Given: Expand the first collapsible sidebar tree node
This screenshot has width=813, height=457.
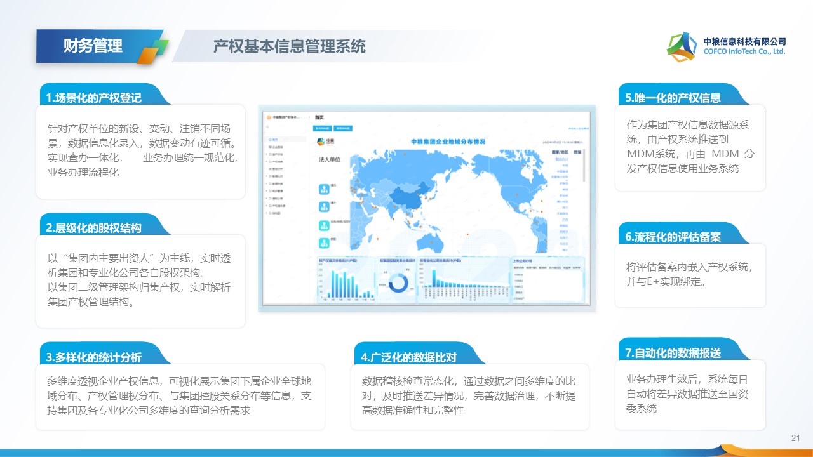Looking at the screenshot, I should (x=266, y=154).
